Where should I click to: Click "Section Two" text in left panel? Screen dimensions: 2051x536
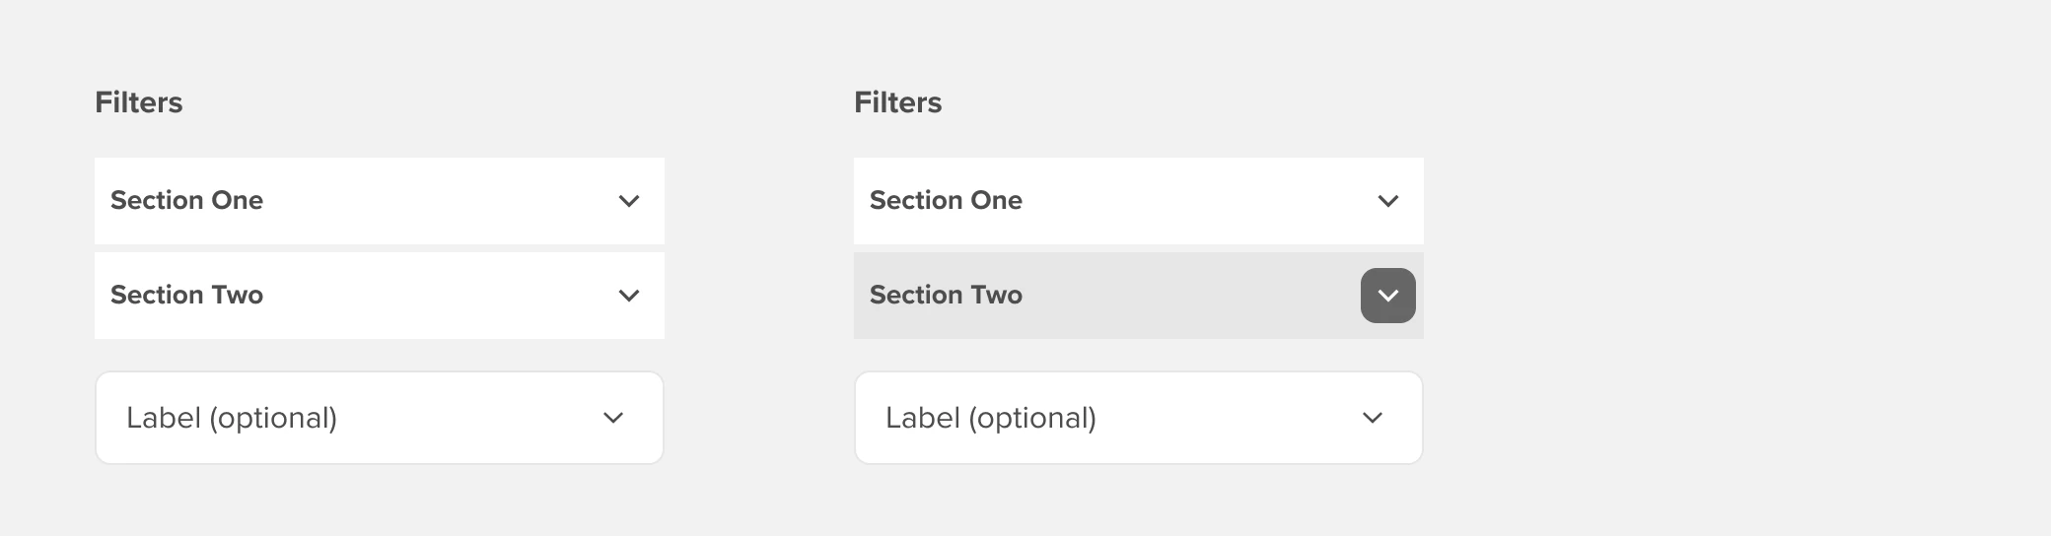[186, 295]
